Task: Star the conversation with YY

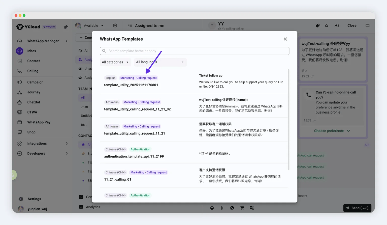Action: tap(327, 25)
